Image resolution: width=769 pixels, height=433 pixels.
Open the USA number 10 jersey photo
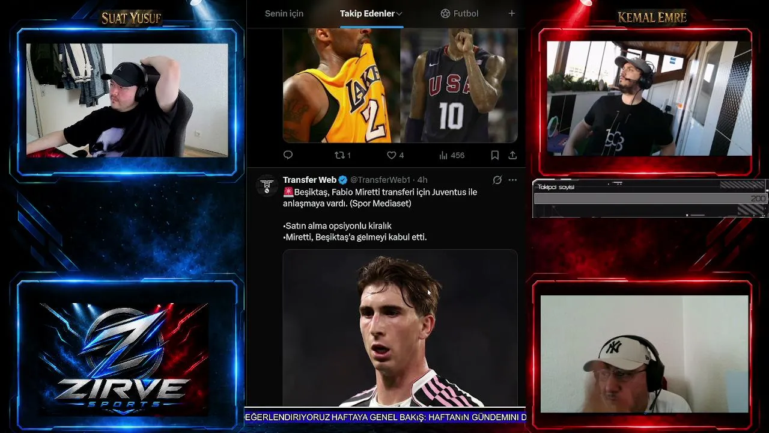(459, 85)
